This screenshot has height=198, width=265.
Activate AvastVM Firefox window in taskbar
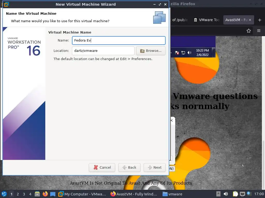coord(134,194)
